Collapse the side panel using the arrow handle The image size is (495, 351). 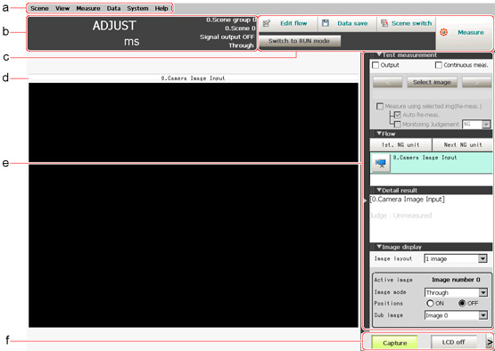tap(366, 200)
